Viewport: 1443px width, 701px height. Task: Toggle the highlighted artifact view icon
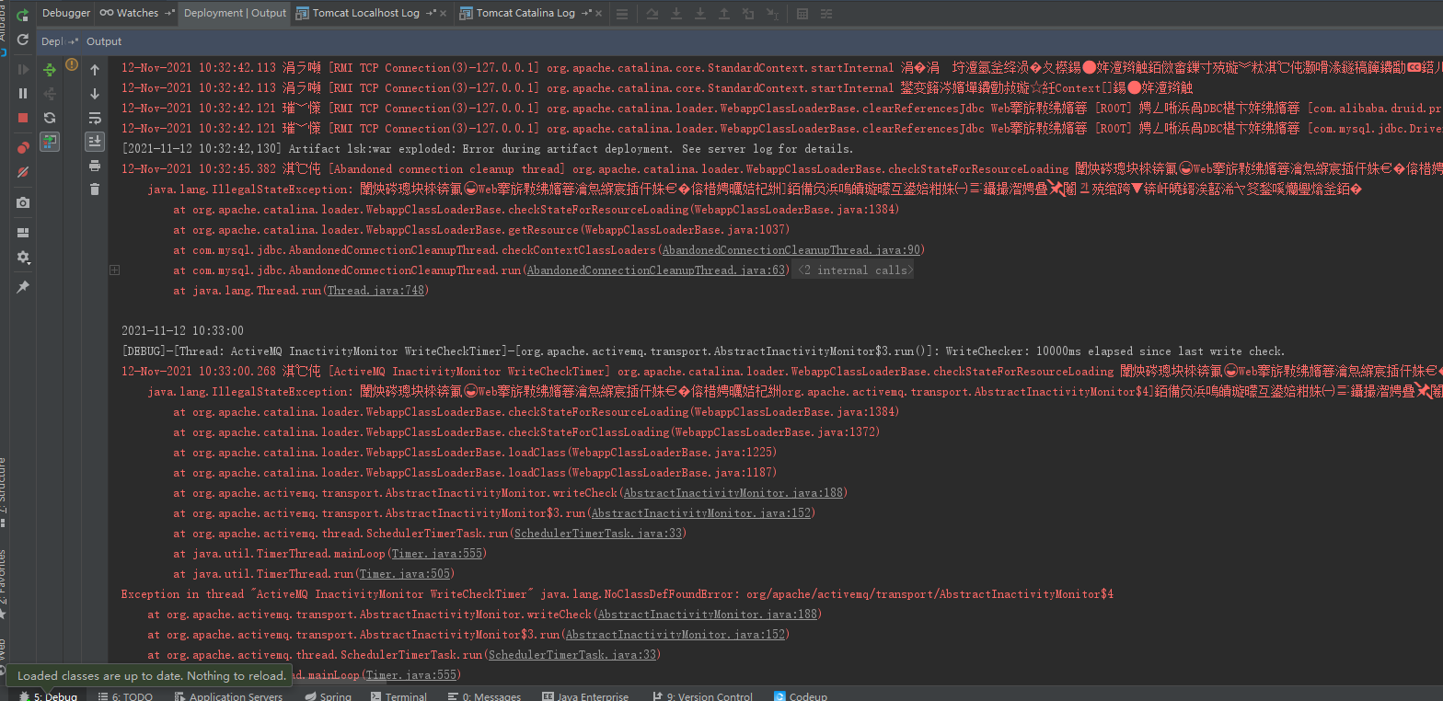(x=50, y=142)
